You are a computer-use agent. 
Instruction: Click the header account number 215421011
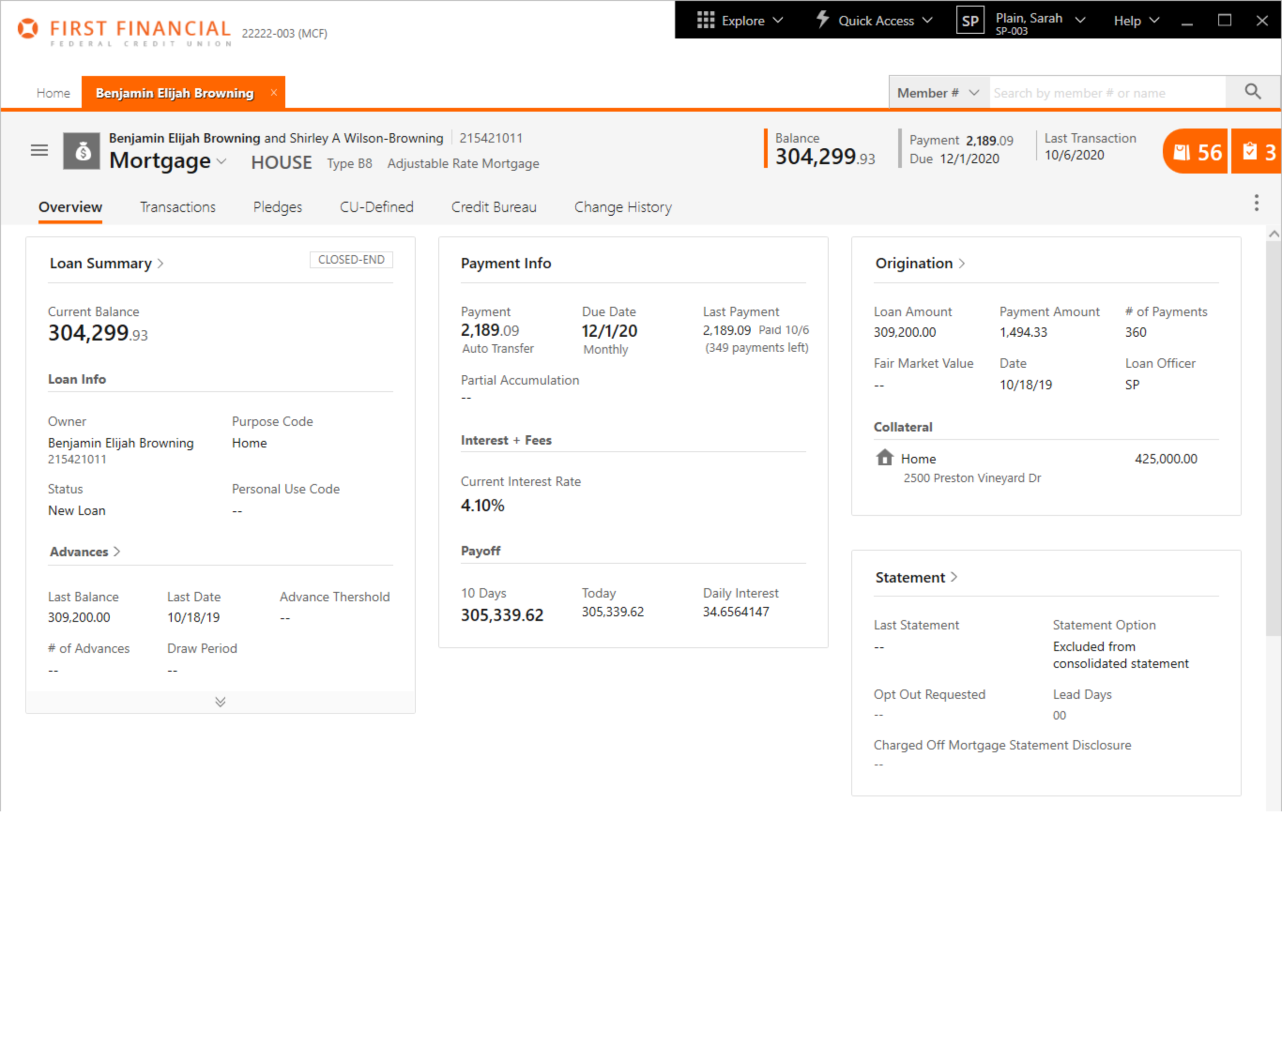(x=491, y=138)
